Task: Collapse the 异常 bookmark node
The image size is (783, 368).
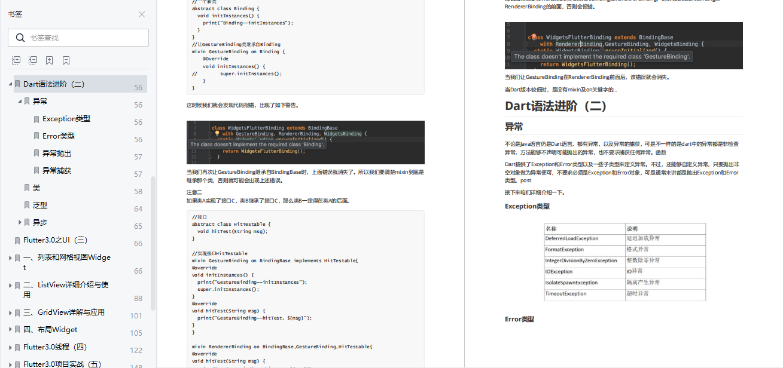Action: (x=20, y=102)
